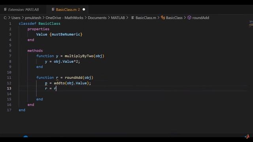Open the C: breadcrumb segment
This screenshot has width=253, height=142.
(x=5, y=18)
